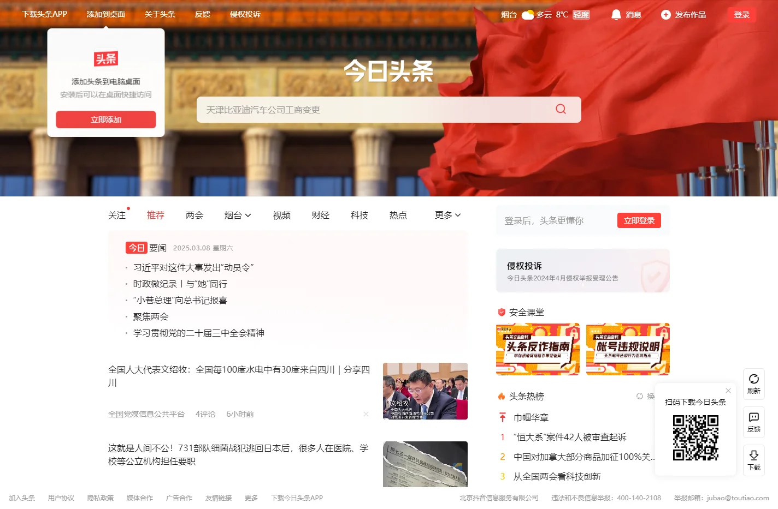Click the hot list refresh 换 icon

[640, 396]
